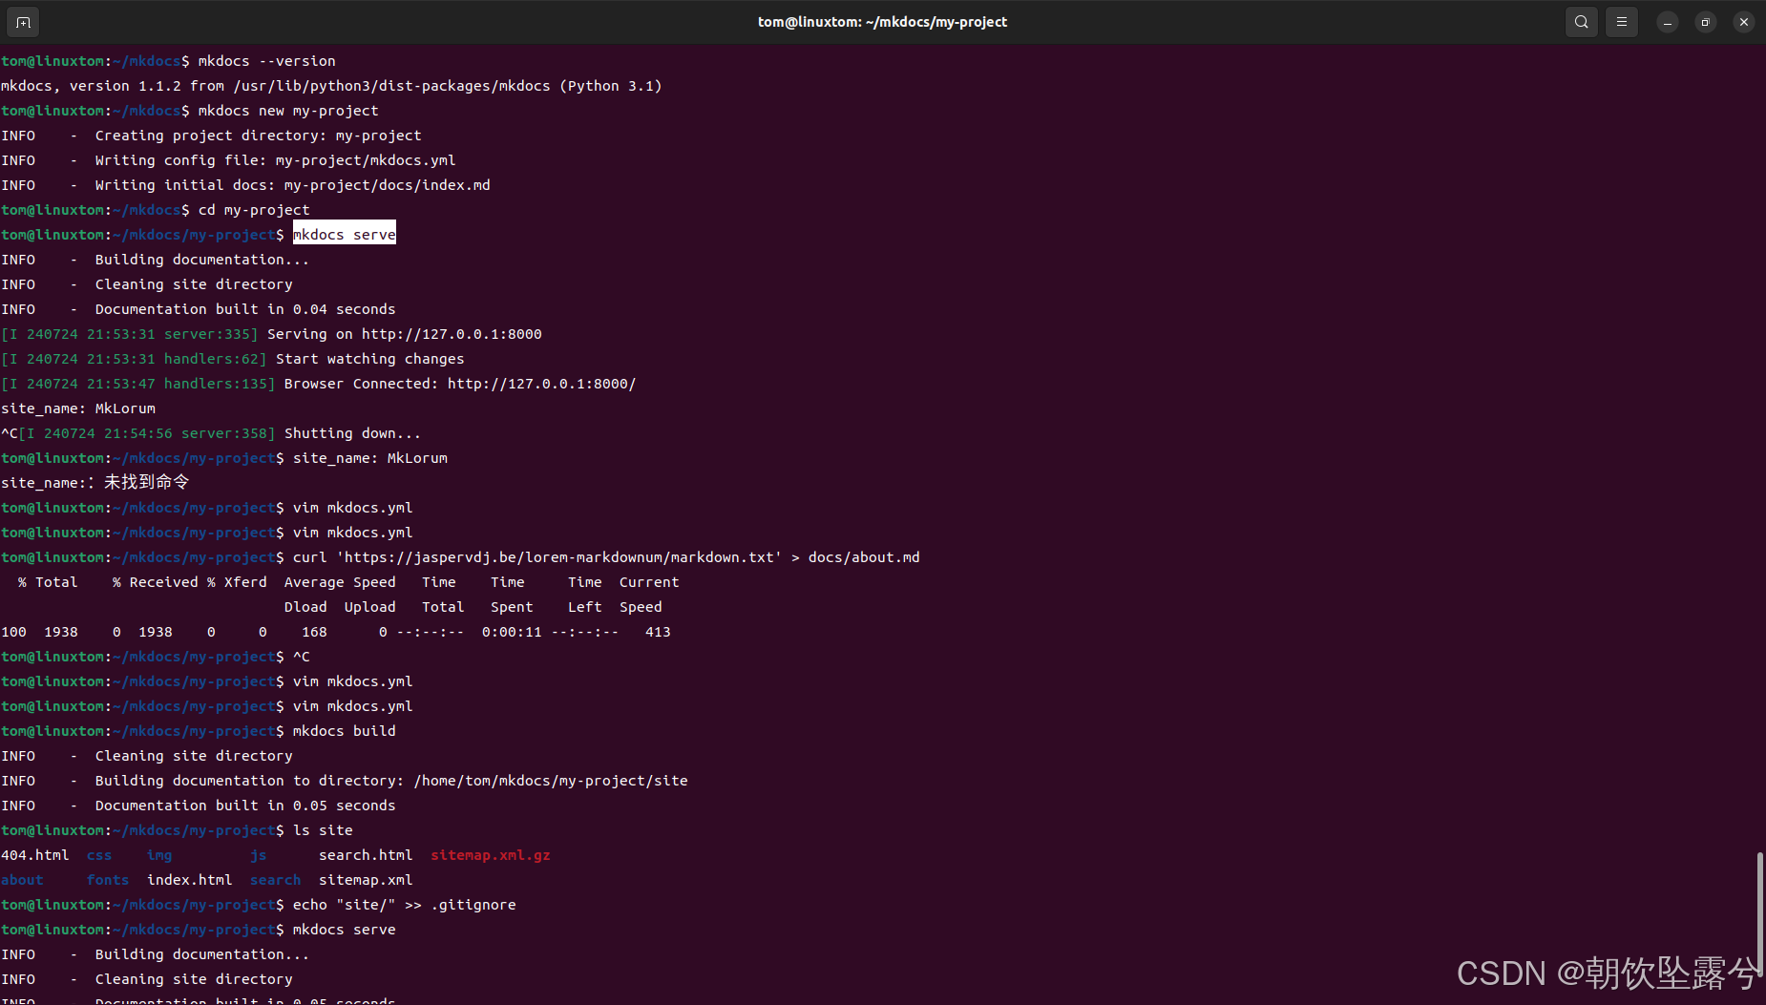Click the jaspervdj.be markdown.txt URL
This screenshot has height=1005, width=1766.
point(558,557)
